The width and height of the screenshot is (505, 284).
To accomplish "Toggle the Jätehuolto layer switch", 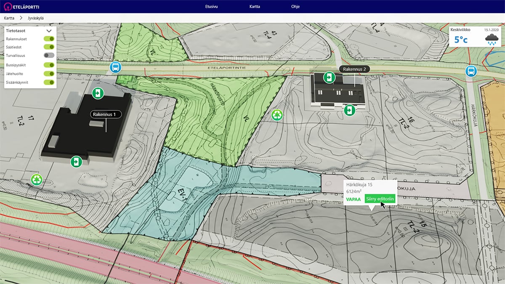I will coord(49,74).
